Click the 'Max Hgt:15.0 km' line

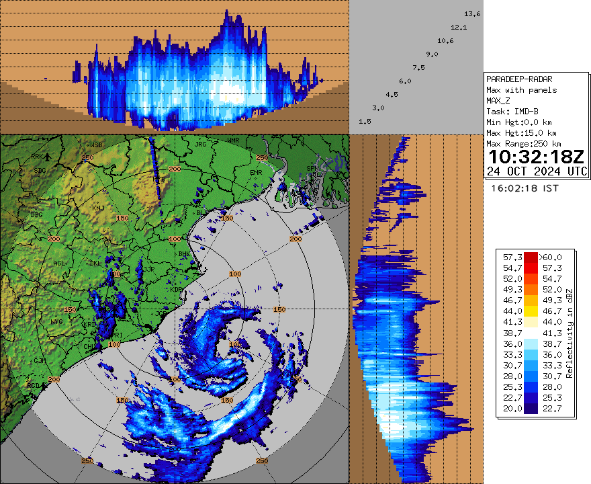(521, 133)
